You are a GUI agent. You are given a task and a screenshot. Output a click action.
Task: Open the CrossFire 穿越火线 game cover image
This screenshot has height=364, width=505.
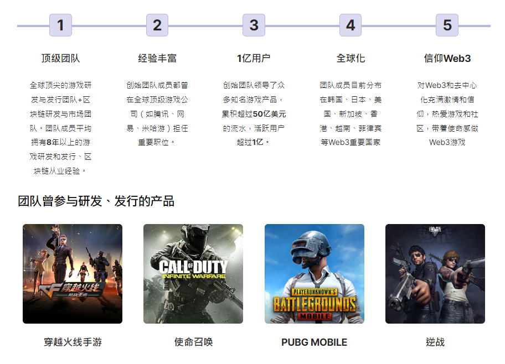pyautogui.click(x=73, y=274)
